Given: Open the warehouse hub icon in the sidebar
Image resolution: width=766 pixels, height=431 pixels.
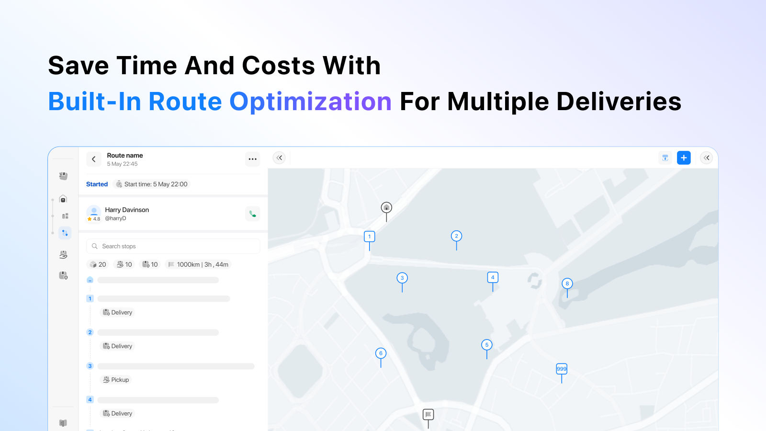Looking at the screenshot, I should (63, 199).
